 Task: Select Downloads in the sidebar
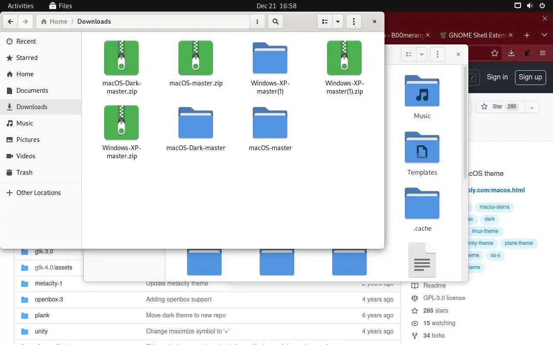[x=41, y=107]
